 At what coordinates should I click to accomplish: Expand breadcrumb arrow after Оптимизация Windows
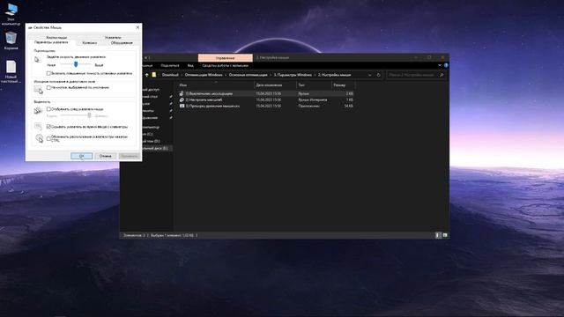click(x=226, y=75)
